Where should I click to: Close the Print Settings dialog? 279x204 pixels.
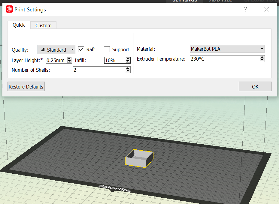(266, 9)
